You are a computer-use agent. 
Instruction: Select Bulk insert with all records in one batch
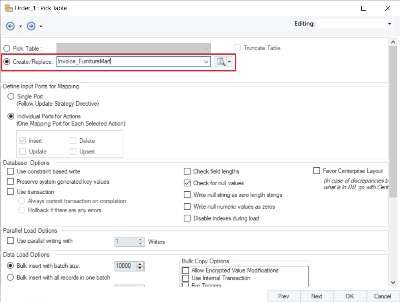pos(11,278)
